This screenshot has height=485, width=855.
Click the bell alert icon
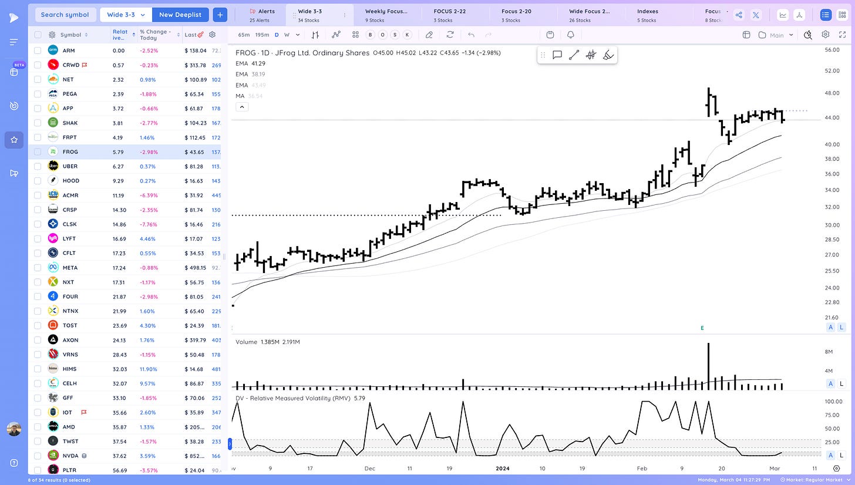click(x=570, y=35)
